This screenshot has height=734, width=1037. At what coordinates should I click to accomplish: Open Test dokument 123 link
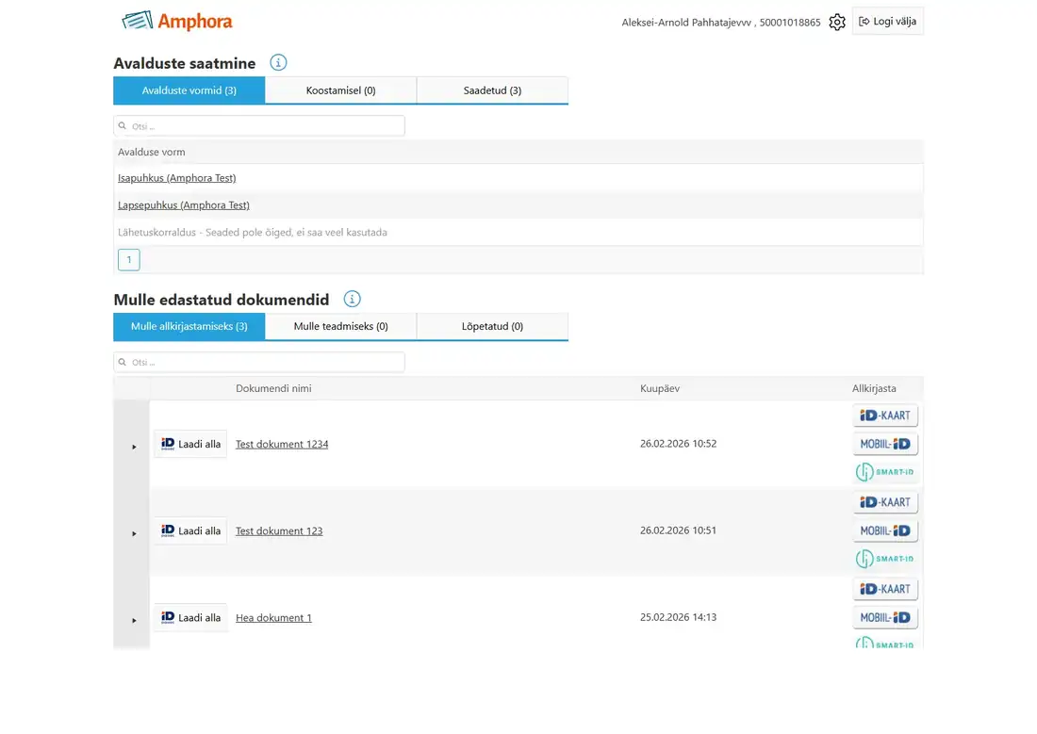tap(279, 530)
